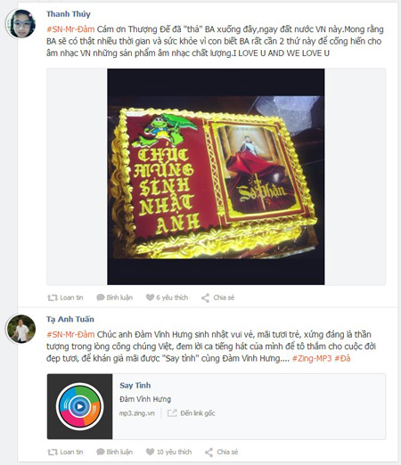Click the Bình luận comment bubble on the birthday cake post
The image size is (401, 465).
[101, 298]
